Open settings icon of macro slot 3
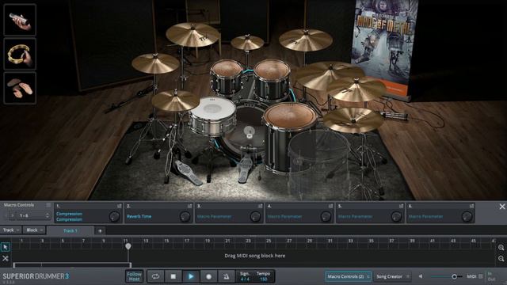507x285 pixels. tap(261, 206)
